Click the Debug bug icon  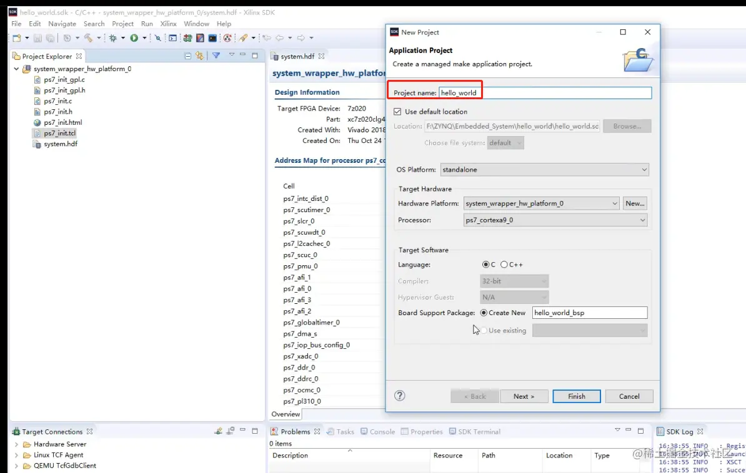113,38
